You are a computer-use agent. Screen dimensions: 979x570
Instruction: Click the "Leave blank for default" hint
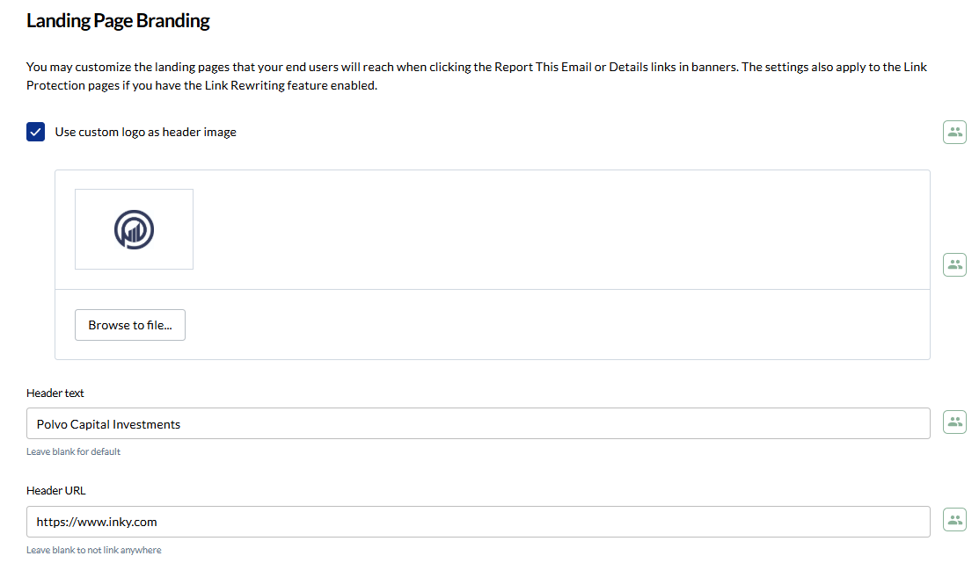point(73,451)
